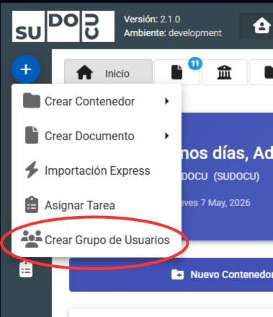Viewport: 273px width, 317px height.
Task: Click the people group icon in menu
Action: click(x=32, y=239)
